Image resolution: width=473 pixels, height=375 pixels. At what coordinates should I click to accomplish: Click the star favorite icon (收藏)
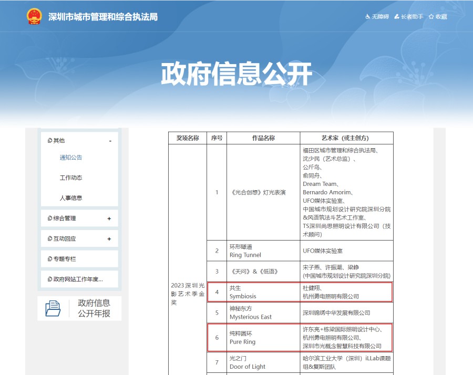click(x=431, y=17)
